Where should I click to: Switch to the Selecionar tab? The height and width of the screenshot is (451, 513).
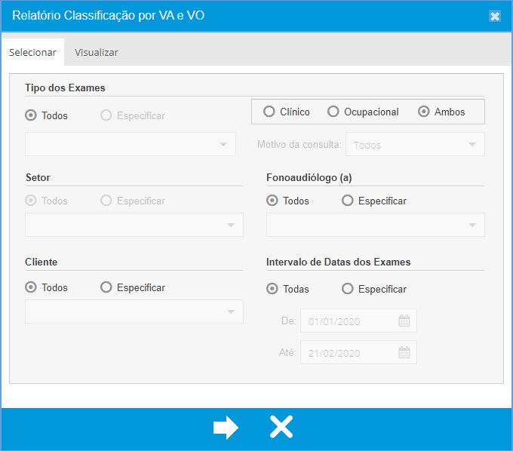click(32, 52)
